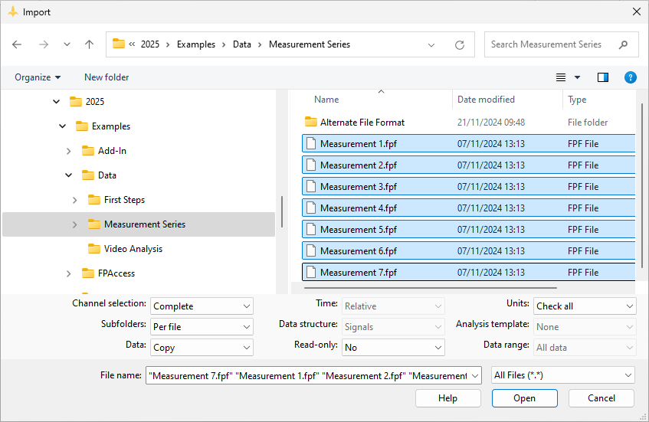
Task: Click the search magnifier icon
Action: coord(624,44)
